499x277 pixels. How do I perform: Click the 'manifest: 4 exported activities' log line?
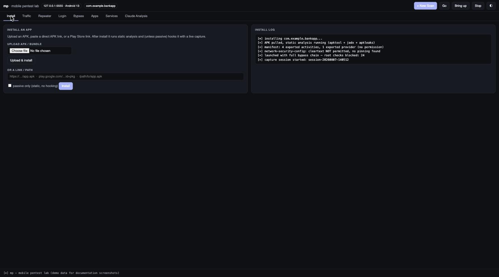[321, 47]
